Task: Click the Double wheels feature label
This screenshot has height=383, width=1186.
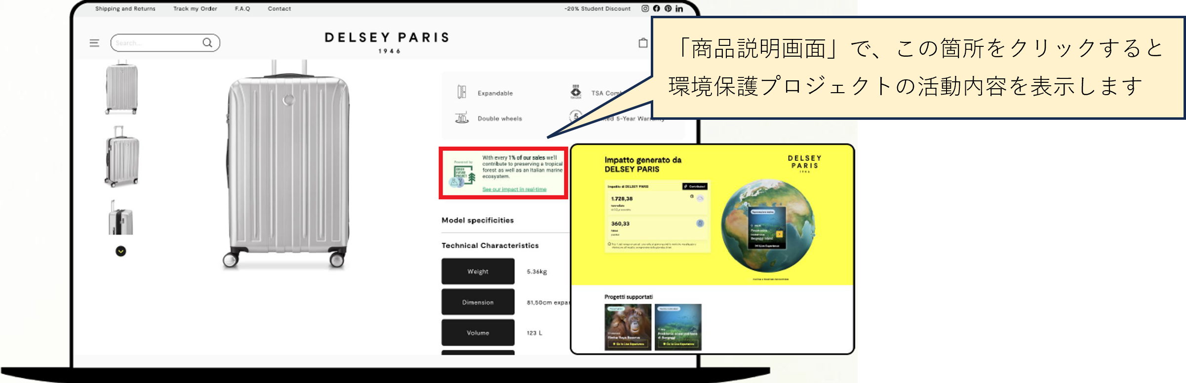Action: [500, 119]
